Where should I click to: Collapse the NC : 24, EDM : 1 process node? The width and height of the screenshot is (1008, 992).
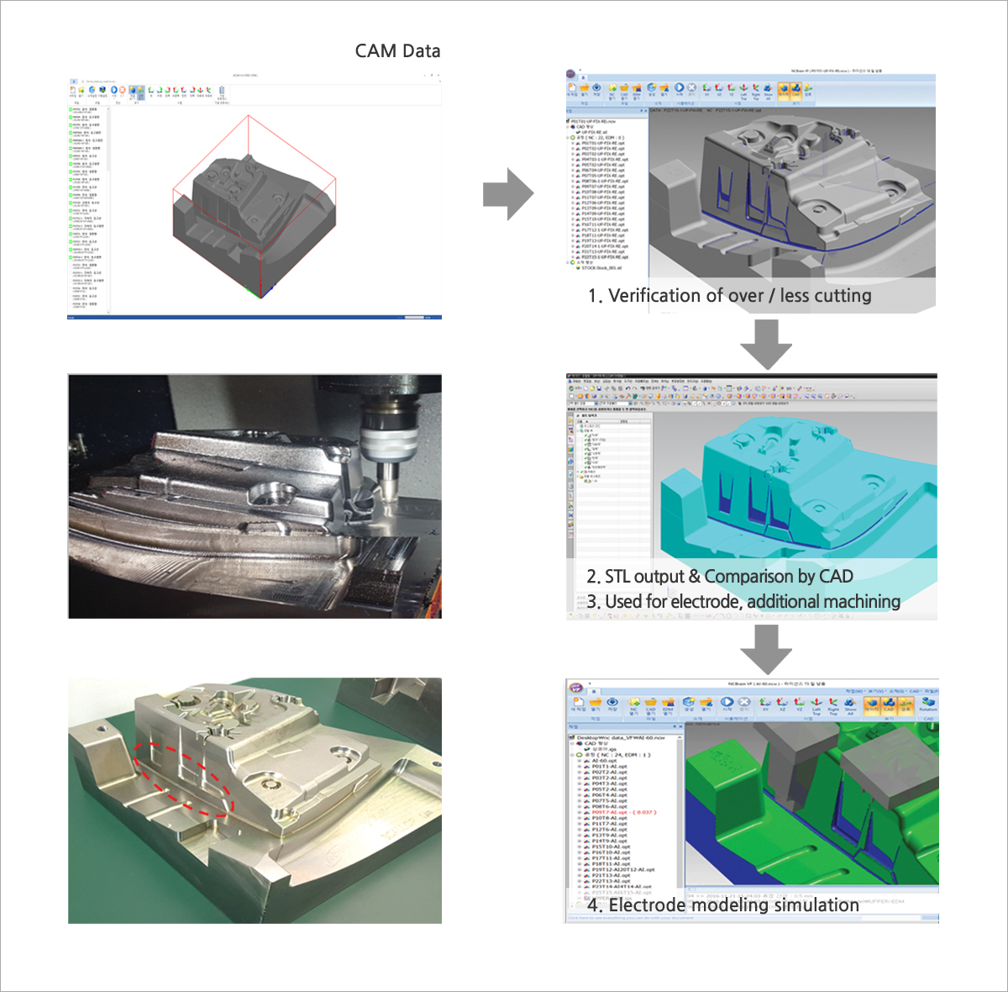[572, 755]
